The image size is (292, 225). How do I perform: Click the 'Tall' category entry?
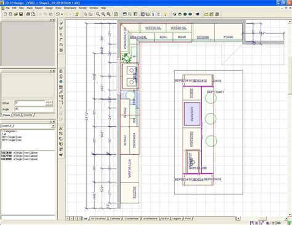[x=4, y=134]
